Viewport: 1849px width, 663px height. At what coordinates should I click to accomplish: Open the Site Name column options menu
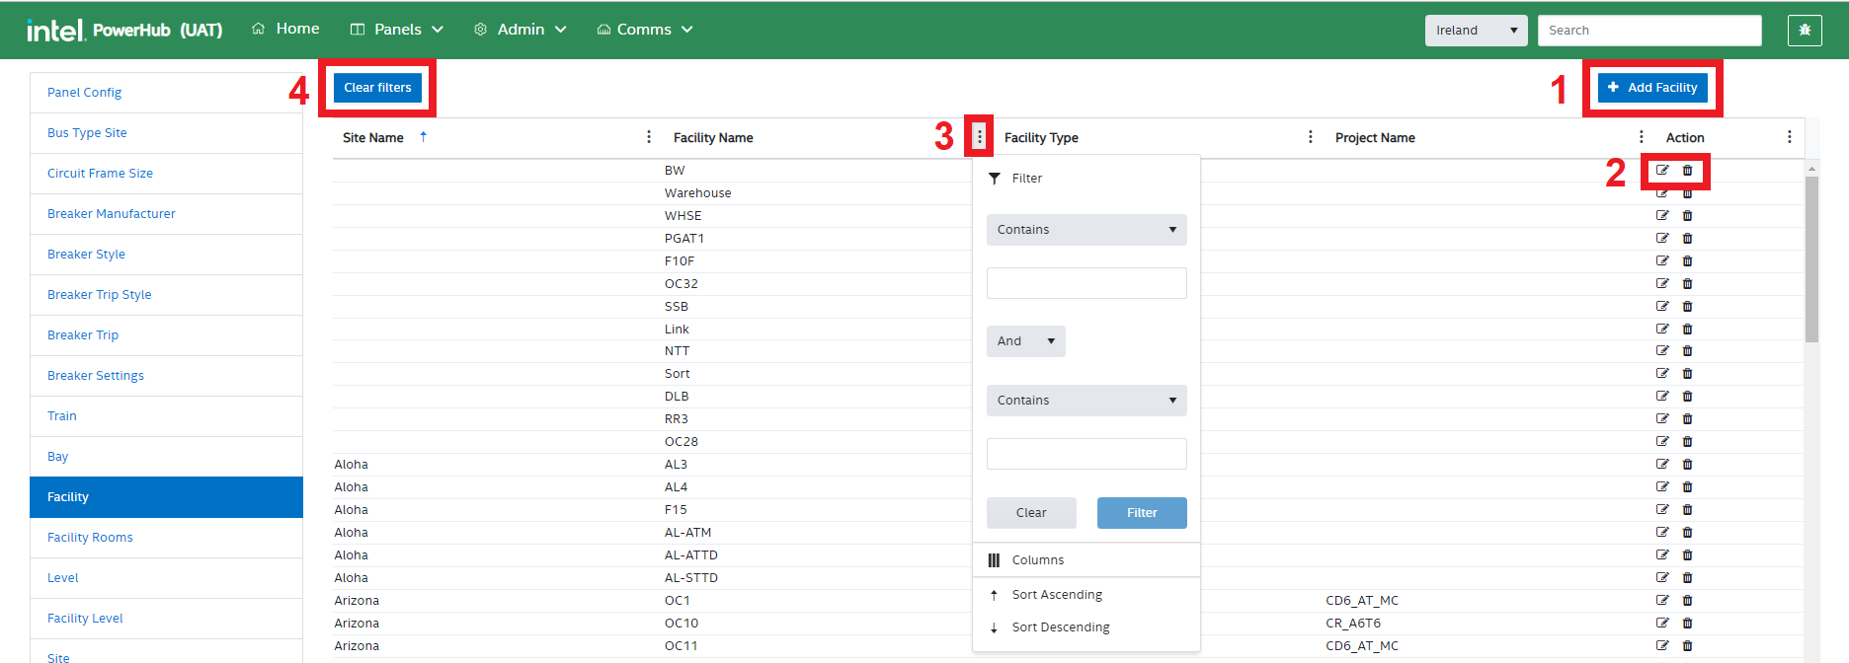click(649, 137)
